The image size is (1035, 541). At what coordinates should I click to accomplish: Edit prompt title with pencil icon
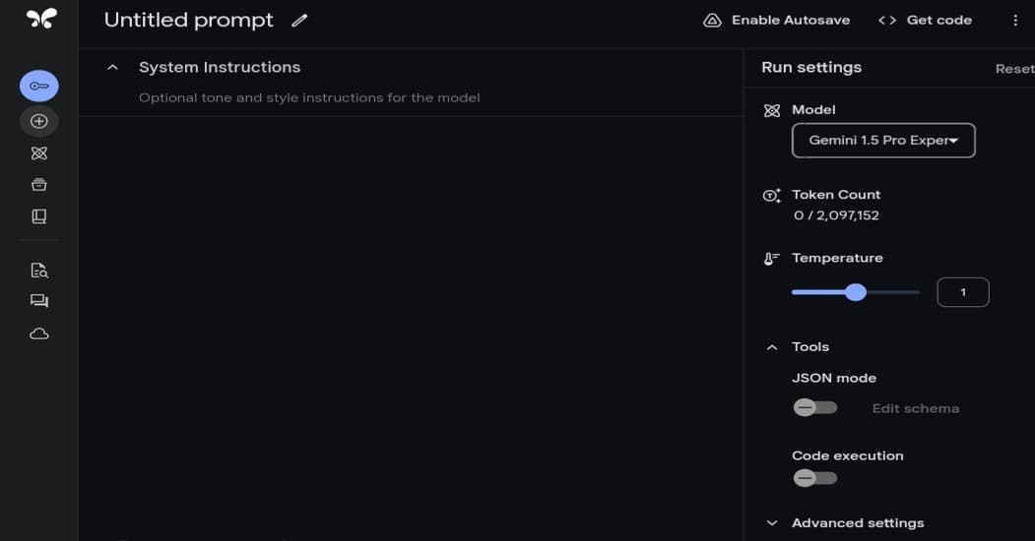(x=299, y=21)
